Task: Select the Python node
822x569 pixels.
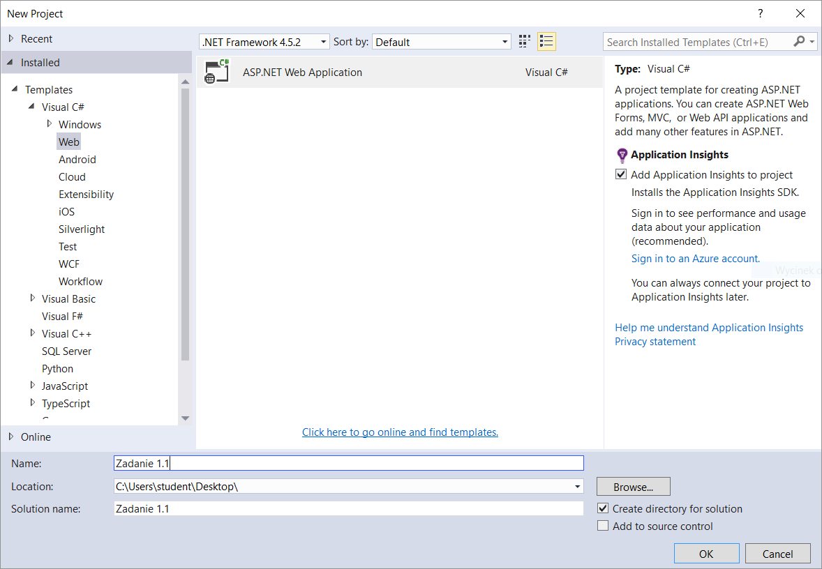Action: pos(57,368)
